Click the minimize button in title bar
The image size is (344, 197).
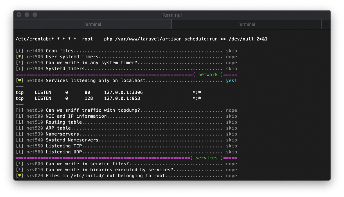point(27,15)
